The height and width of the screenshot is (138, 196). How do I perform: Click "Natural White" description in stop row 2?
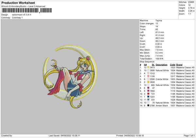(162, 71)
